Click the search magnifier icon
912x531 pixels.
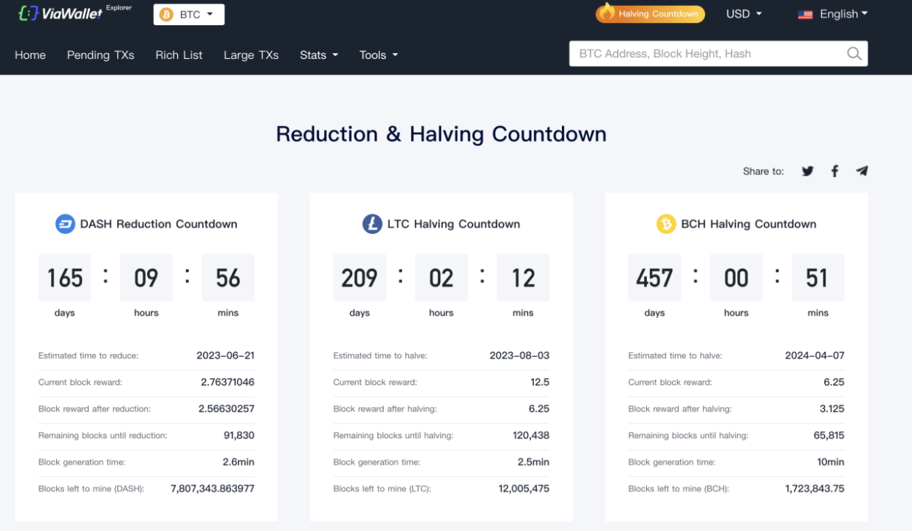(x=854, y=54)
